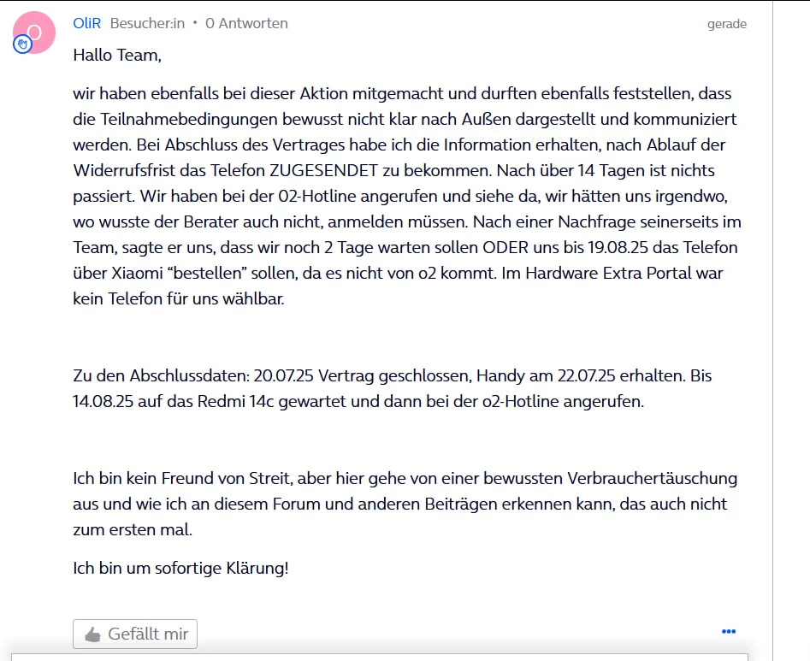Click the 0 Antworten counter
This screenshot has height=661, width=810.
pos(246,23)
